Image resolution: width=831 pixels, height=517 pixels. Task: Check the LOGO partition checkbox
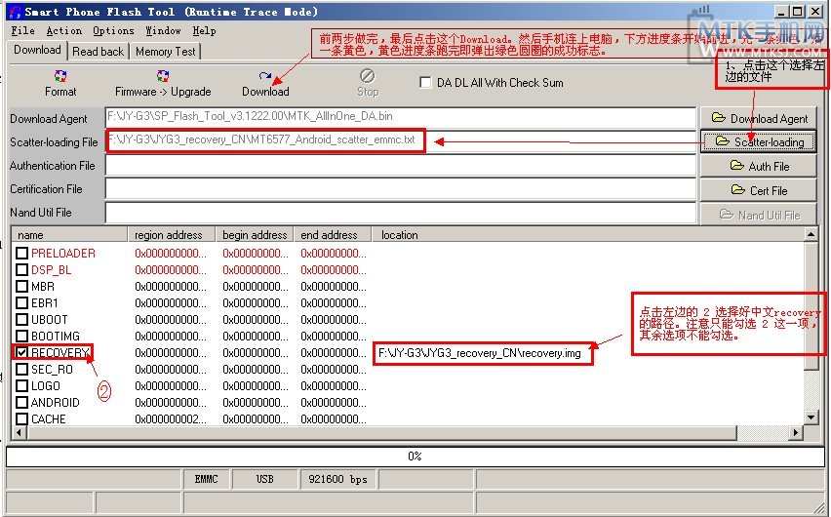[x=21, y=385]
